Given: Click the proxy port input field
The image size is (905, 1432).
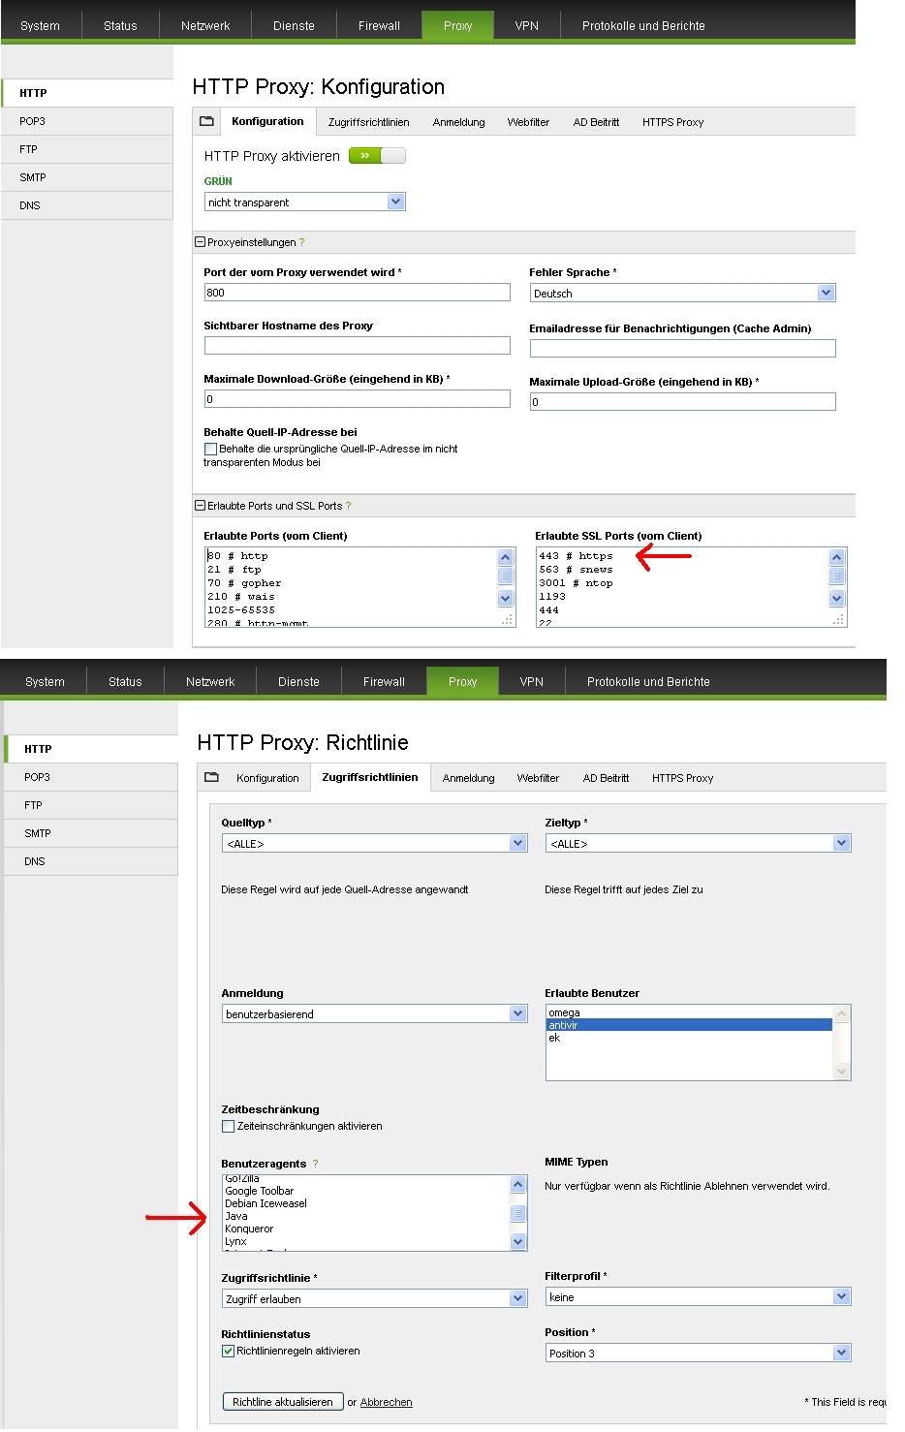Looking at the screenshot, I should (x=357, y=293).
